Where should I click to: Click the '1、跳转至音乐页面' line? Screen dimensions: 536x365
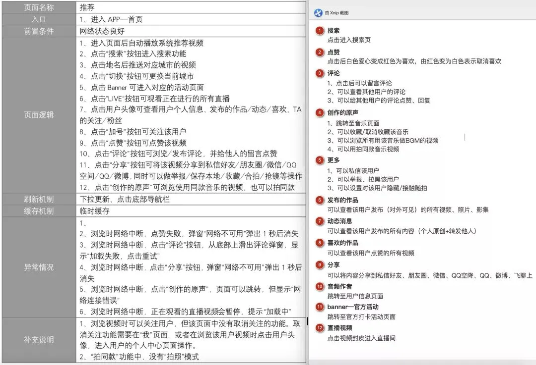[353, 123]
